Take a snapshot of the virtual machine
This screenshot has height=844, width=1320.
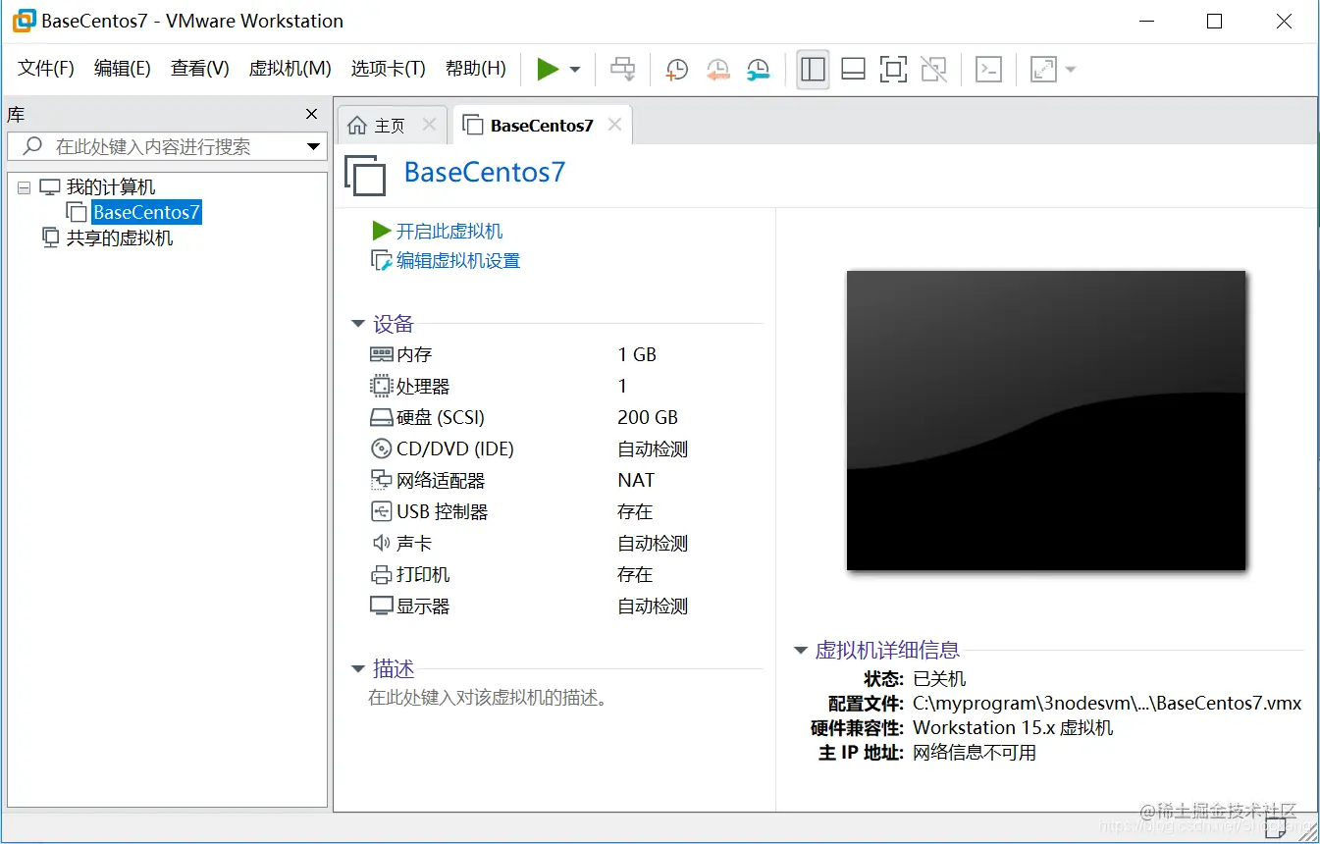(x=676, y=69)
